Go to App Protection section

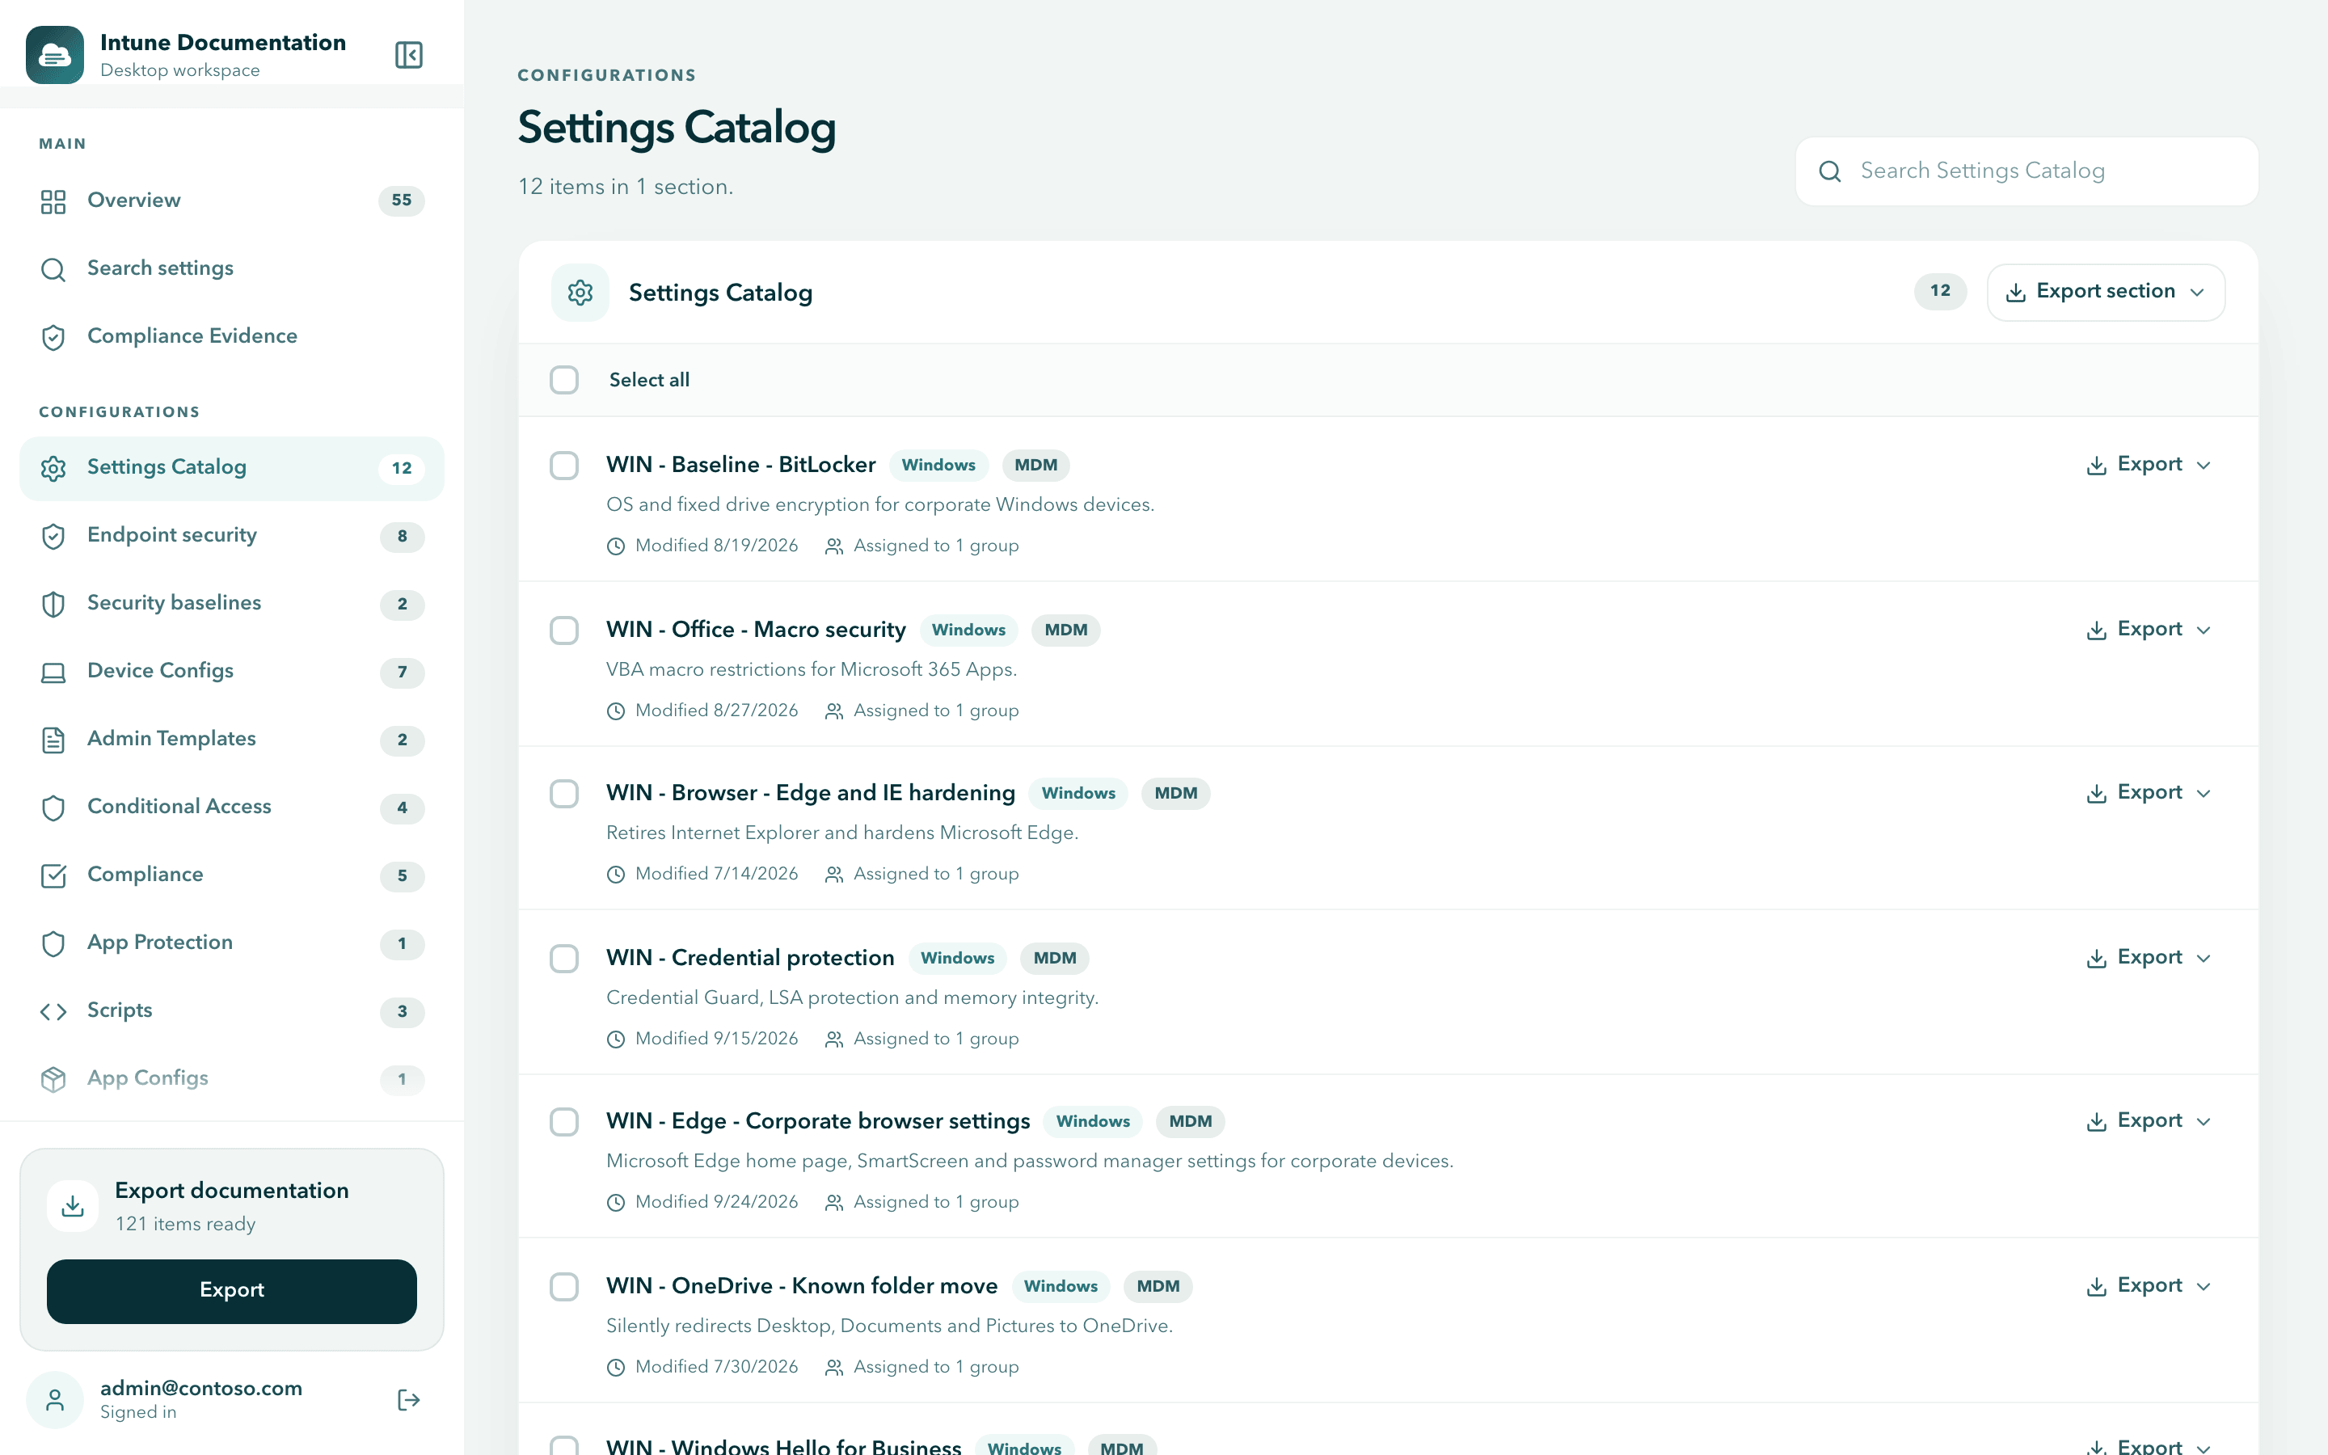tap(232, 943)
